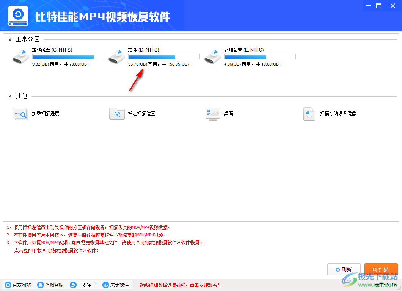402x291 pixels.
Task: Click the C: drive usage bar
Action: [68, 56]
